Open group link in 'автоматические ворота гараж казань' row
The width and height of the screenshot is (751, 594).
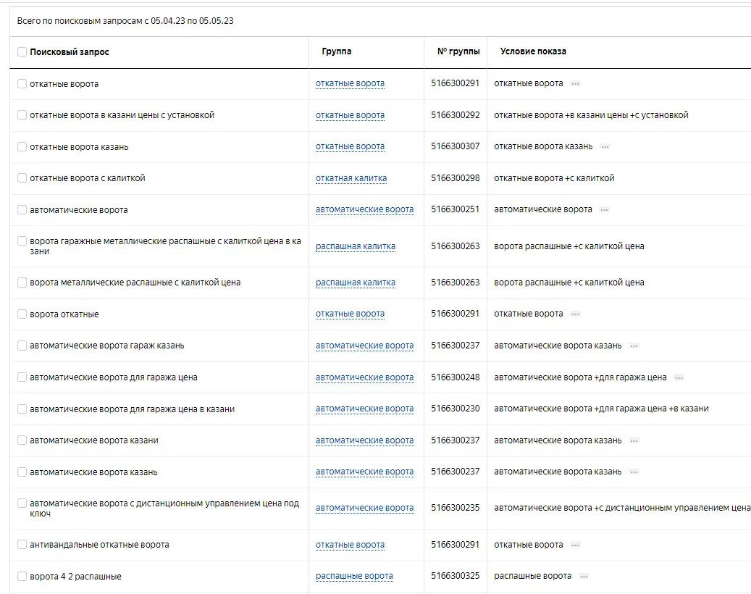(364, 346)
